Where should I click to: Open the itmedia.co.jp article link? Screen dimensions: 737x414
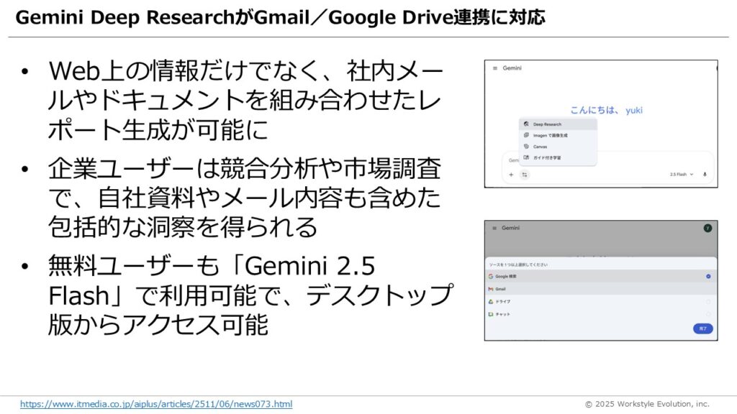pyautogui.click(x=156, y=405)
